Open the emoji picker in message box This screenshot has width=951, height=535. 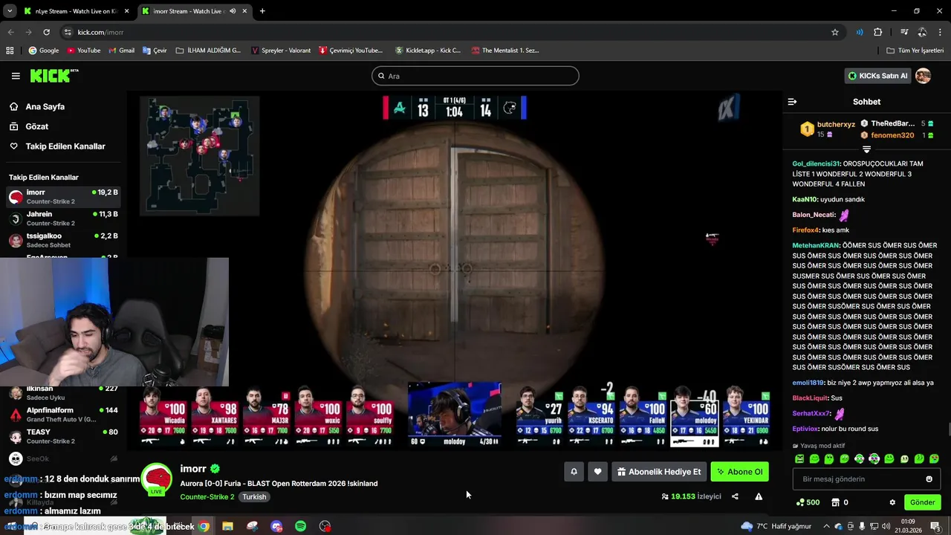(x=929, y=479)
